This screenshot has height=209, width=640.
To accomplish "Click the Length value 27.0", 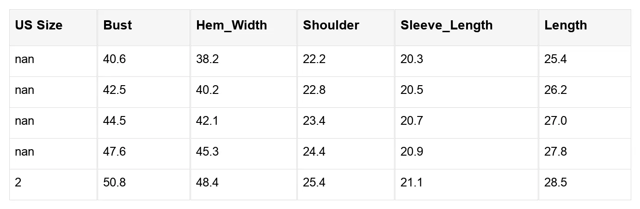I will [x=555, y=121].
